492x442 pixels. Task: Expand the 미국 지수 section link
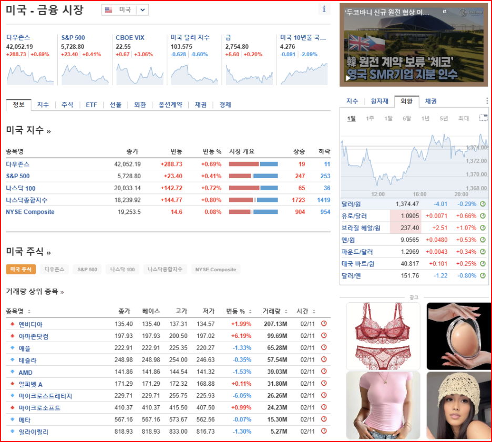[x=28, y=130]
